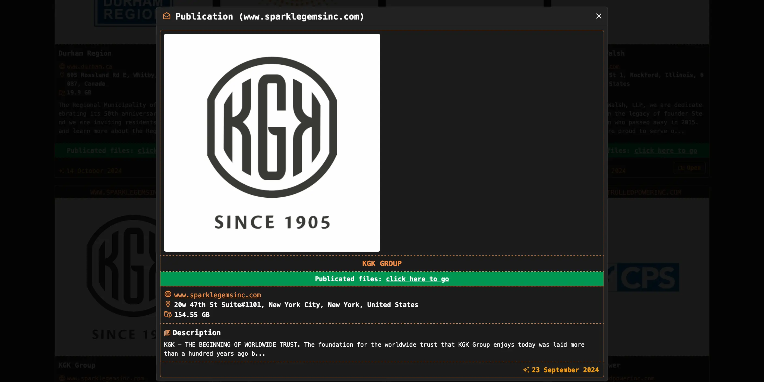The height and width of the screenshot is (382, 764).
Task: Open the 'click here to go' publicated files link
Action: 417,279
